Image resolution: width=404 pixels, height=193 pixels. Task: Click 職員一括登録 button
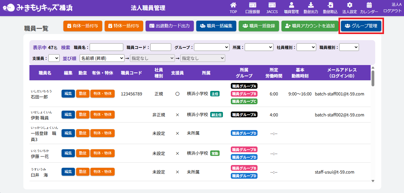[259, 26]
